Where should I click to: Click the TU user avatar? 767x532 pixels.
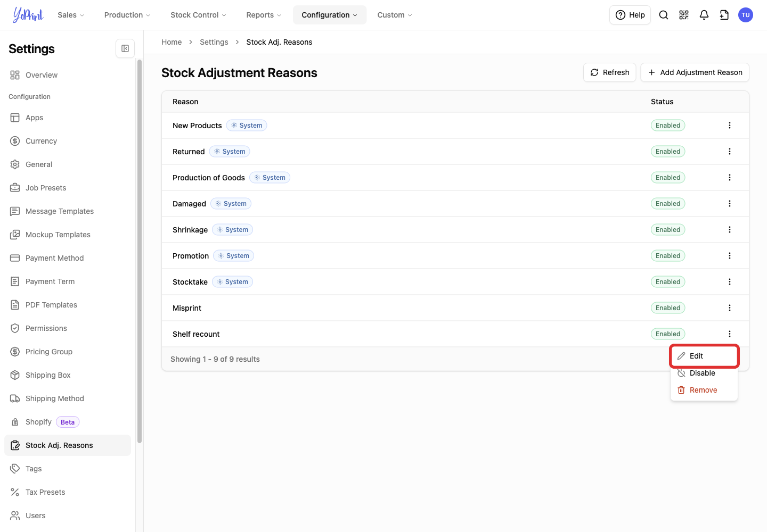746,15
